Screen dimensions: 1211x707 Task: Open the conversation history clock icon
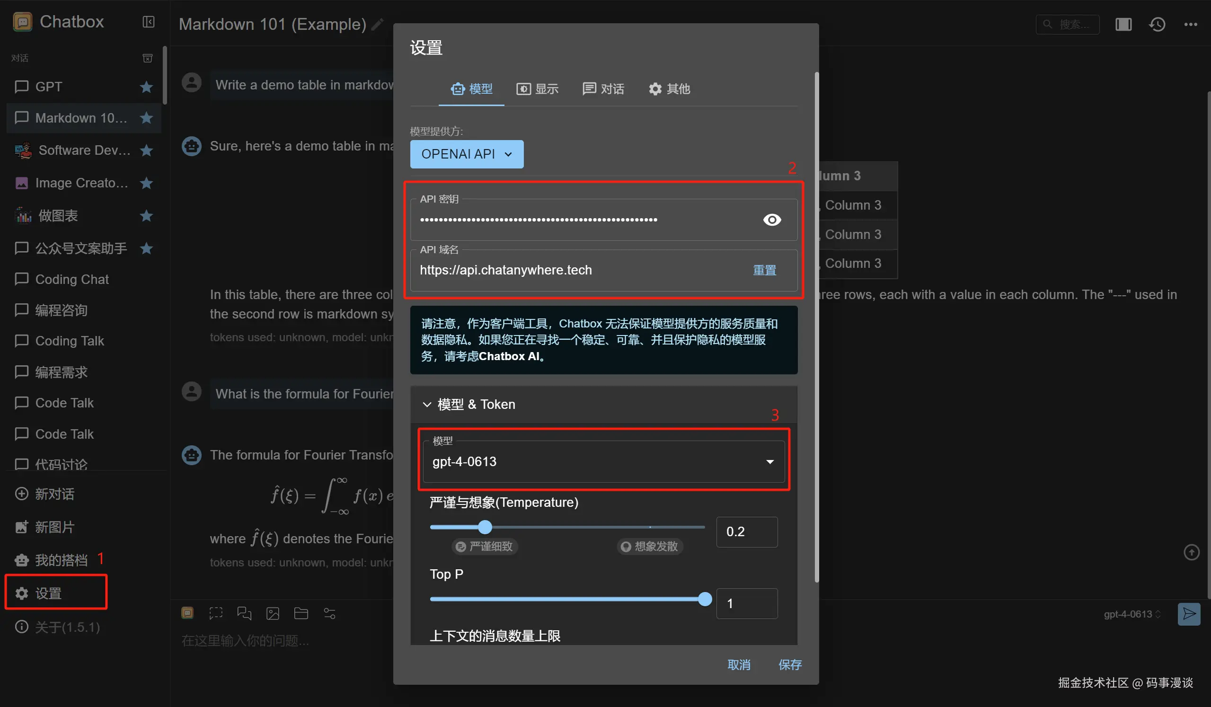[x=1157, y=24]
